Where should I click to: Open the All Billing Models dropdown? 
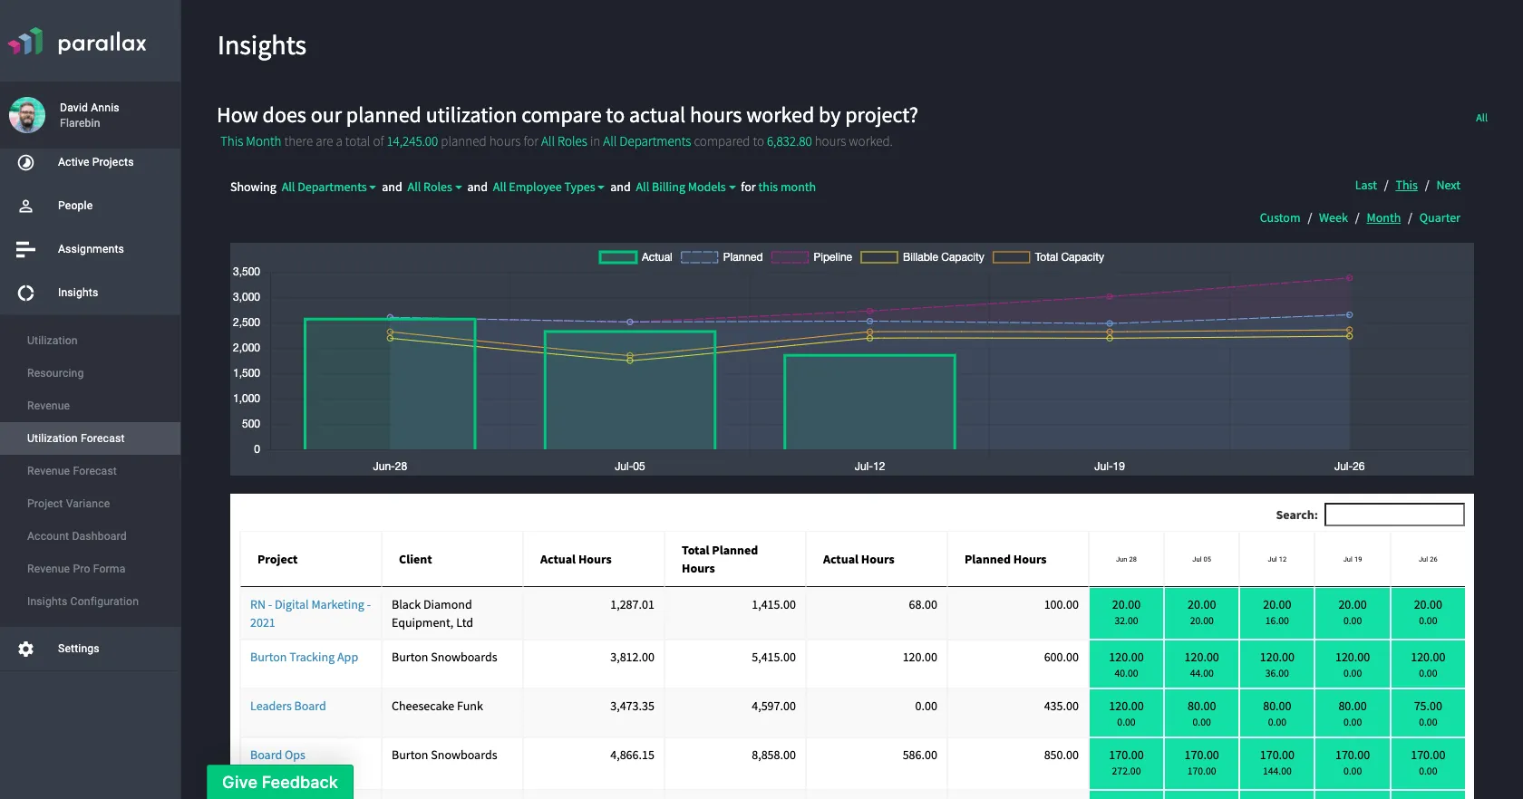(685, 188)
